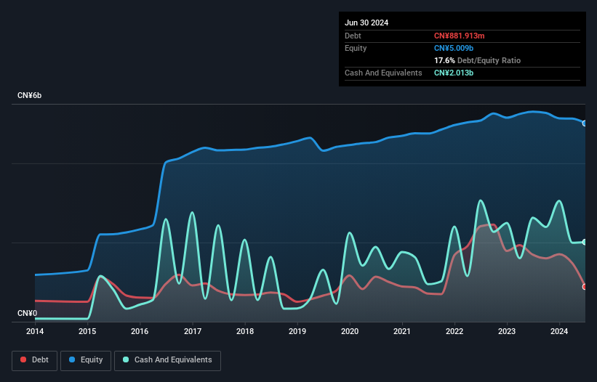Viewport: 597px width, 382px height.
Task: Select the 2021 label on the x-axis
Action: click(x=402, y=331)
